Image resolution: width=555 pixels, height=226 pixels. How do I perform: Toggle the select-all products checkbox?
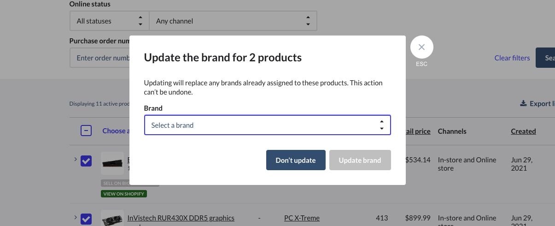point(86,131)
